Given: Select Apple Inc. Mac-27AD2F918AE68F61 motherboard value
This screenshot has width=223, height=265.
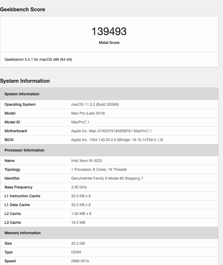Looking at the screenshot, I should coord(111,131).
